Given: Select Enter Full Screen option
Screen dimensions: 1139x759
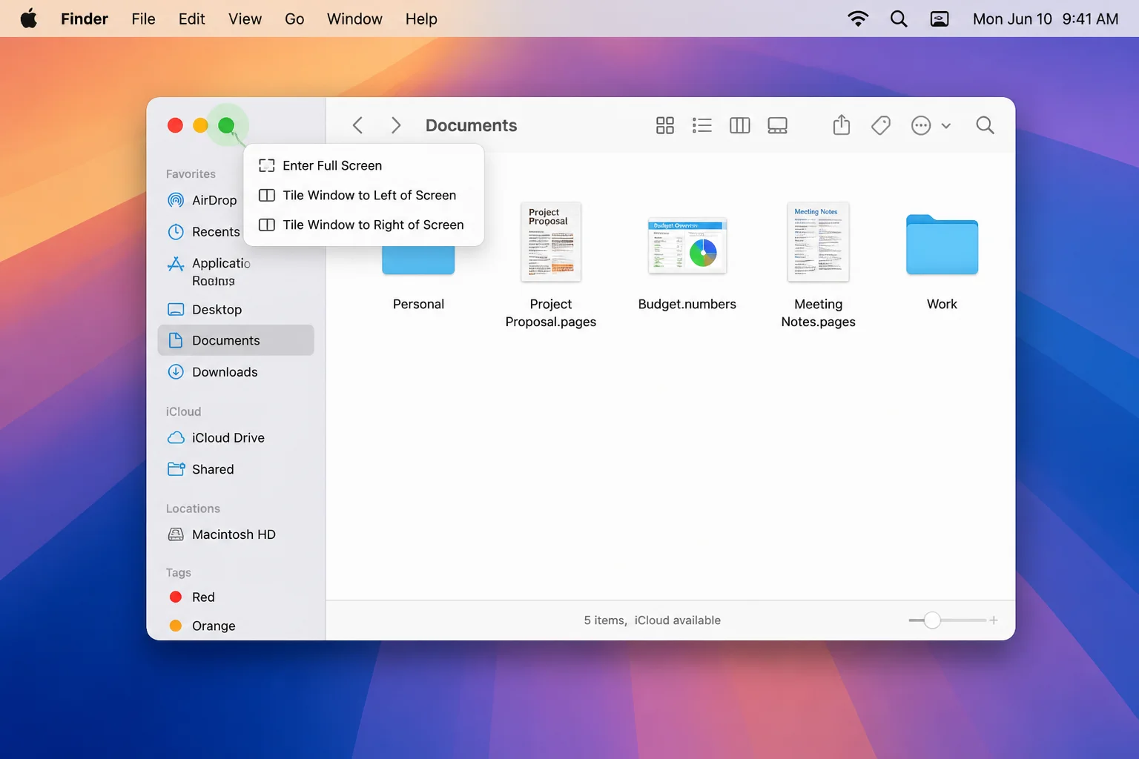Looking at the screenshot, I should (363, 165).
